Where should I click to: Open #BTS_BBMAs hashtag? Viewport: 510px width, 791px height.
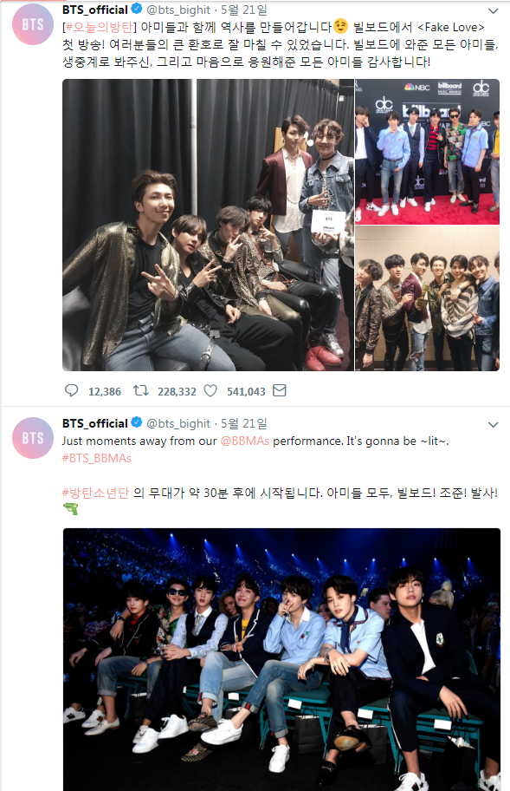[97, 459]
